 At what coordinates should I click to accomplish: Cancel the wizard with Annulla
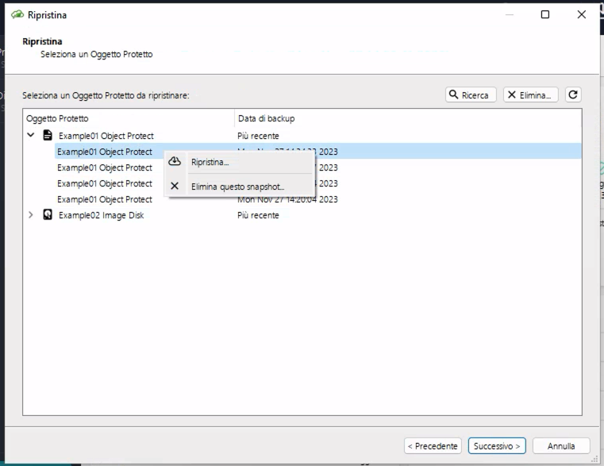click(561, 446)
